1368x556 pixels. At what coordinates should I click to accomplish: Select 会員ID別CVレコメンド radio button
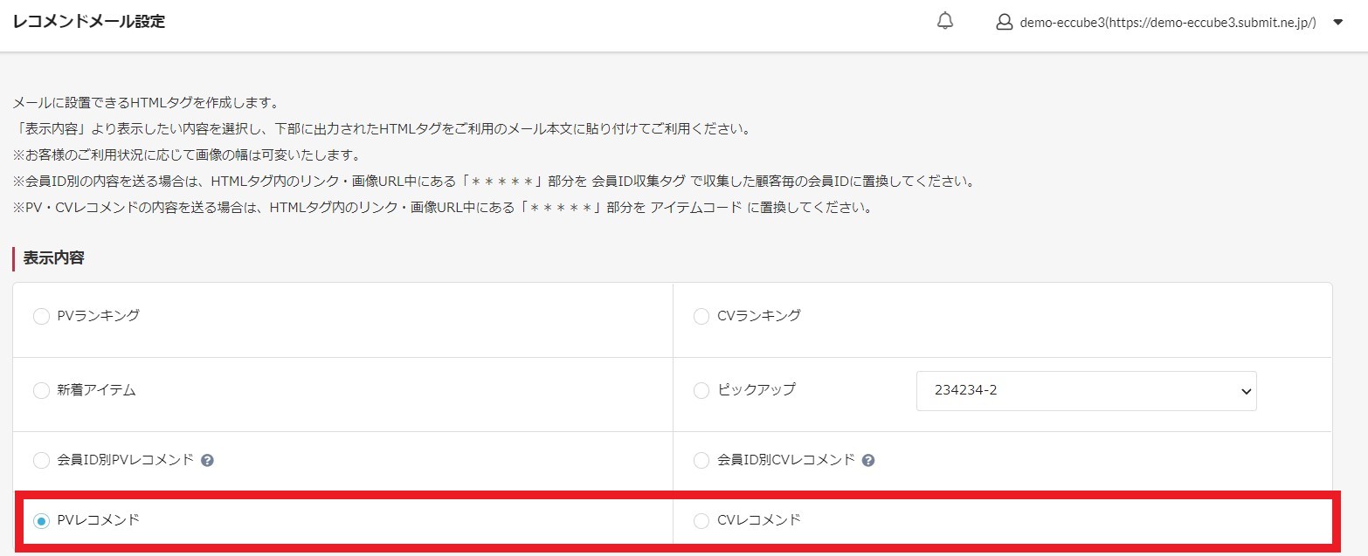701,459
